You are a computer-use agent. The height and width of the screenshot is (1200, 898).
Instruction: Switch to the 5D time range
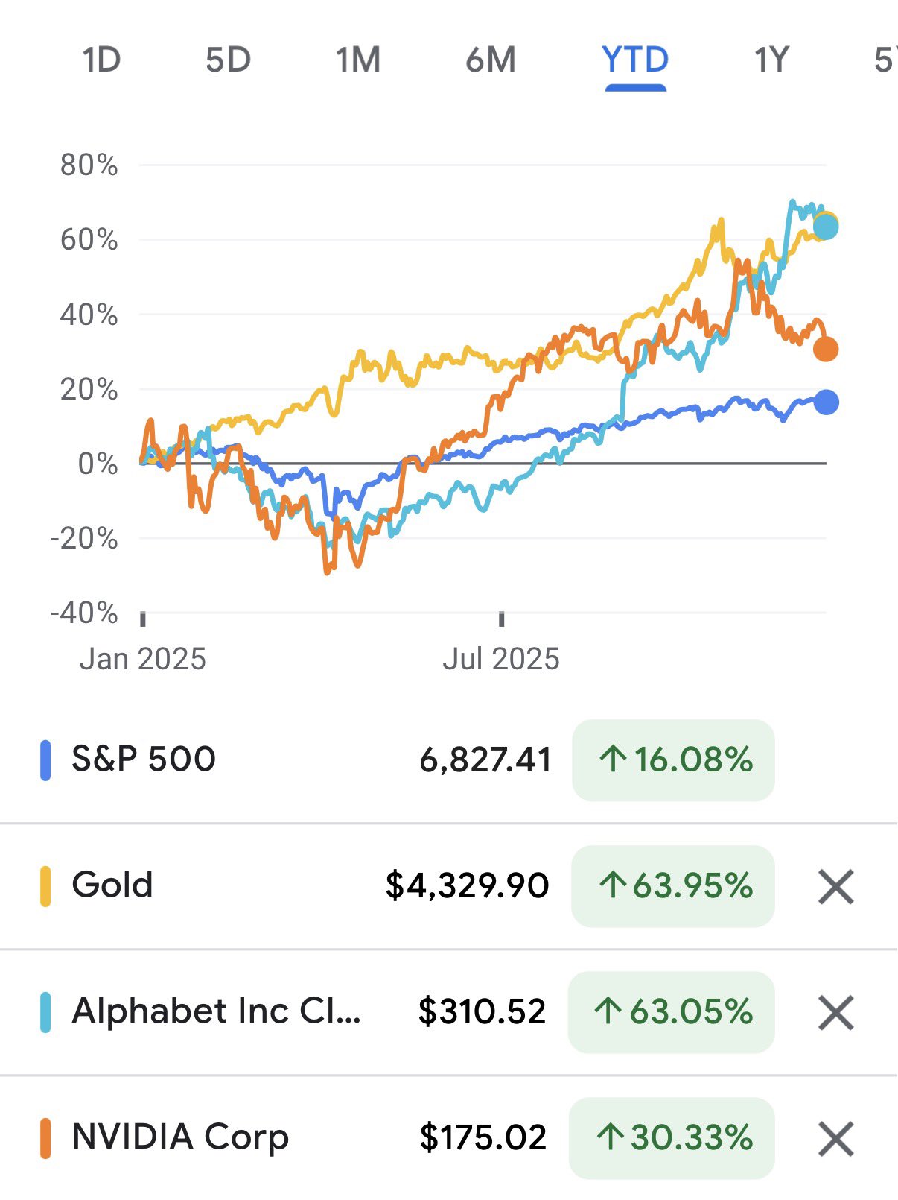click(228, 60)
